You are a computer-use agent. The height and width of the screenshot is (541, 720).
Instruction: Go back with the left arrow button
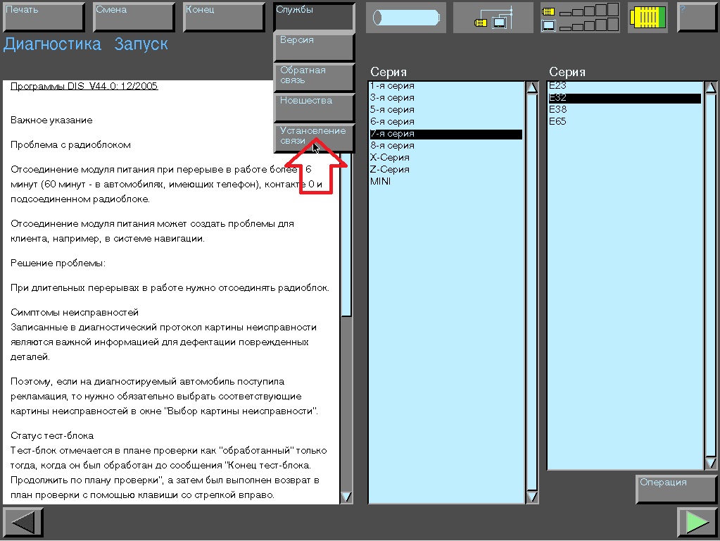24,523
